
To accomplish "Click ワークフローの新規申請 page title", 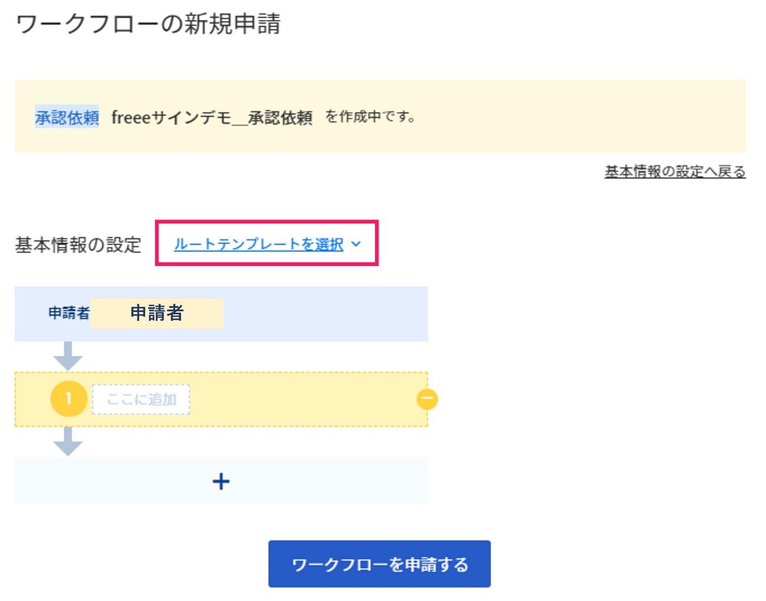I will pos(148,24).
